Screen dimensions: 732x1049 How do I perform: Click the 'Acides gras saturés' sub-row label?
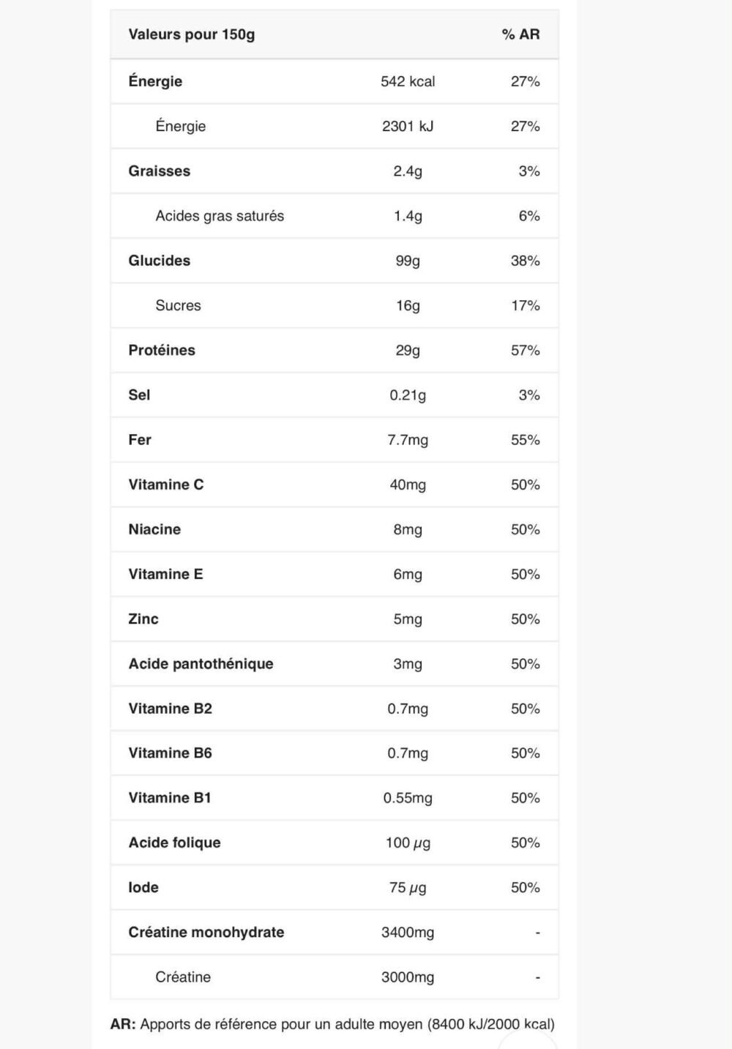coord(220,216)
